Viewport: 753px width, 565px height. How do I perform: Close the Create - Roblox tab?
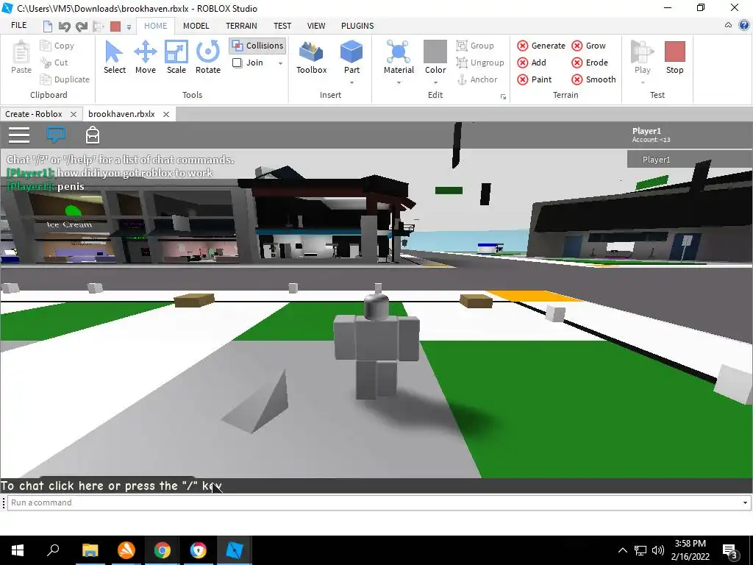point(74,114)
